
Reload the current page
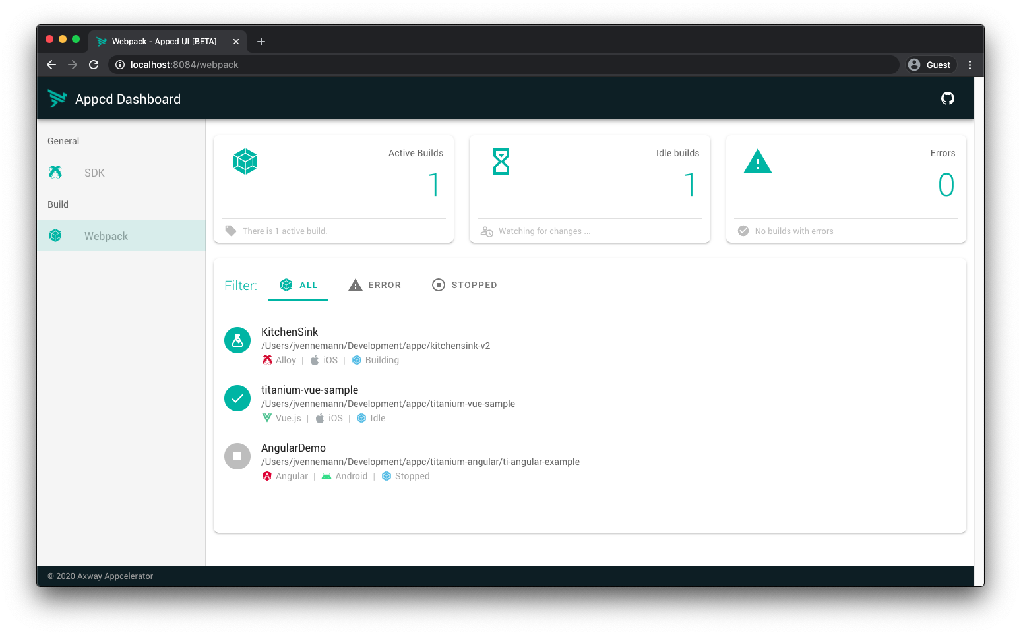94,65
